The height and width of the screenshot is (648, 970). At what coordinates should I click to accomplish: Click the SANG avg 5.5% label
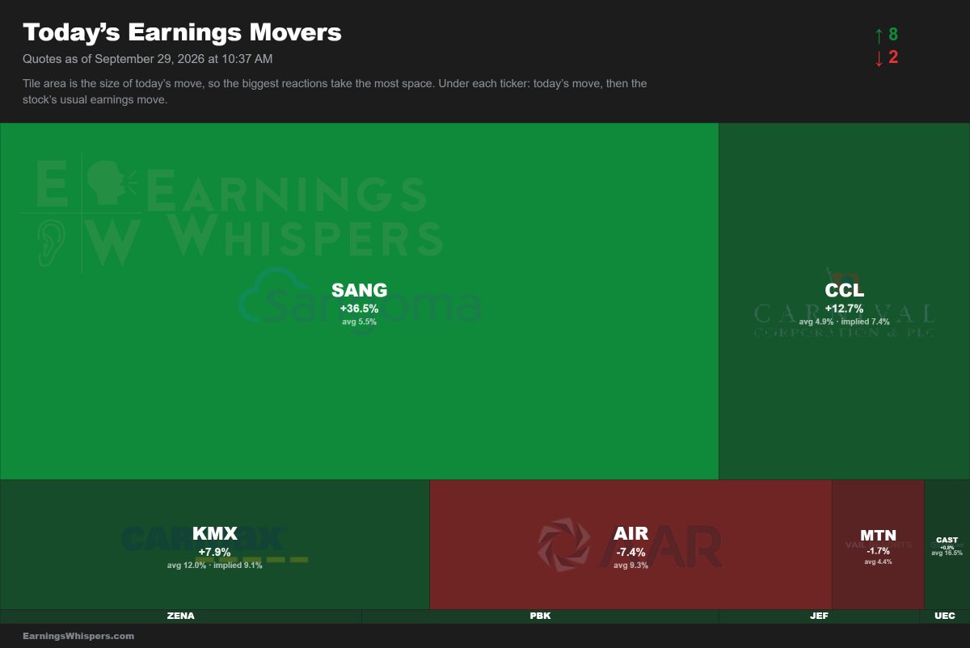click(359, 322)
